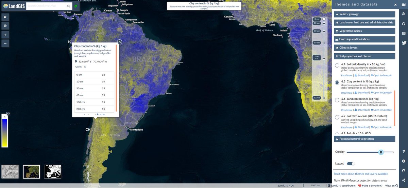The image size is (408, 188).
Task: Open the user account icon in the sidebar
Action: (x=404, y=170)
